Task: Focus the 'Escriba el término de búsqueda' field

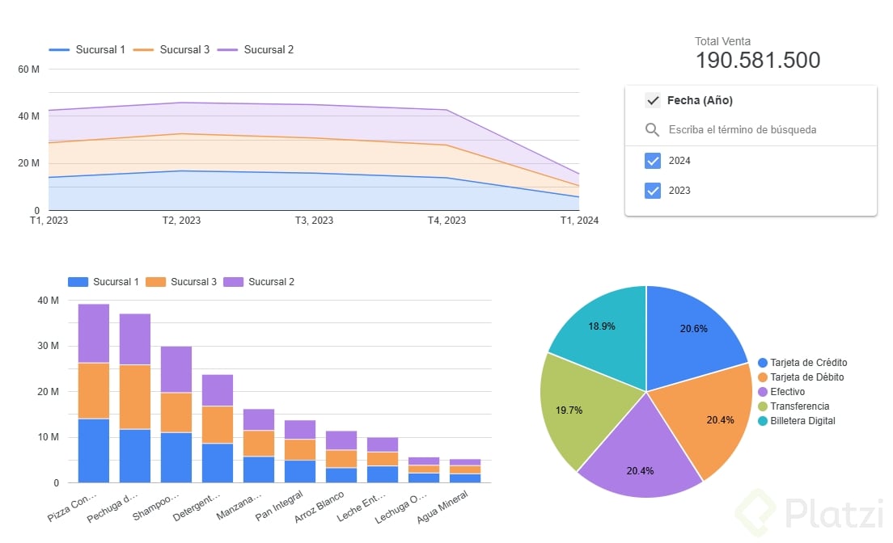Action: [742, 130]
